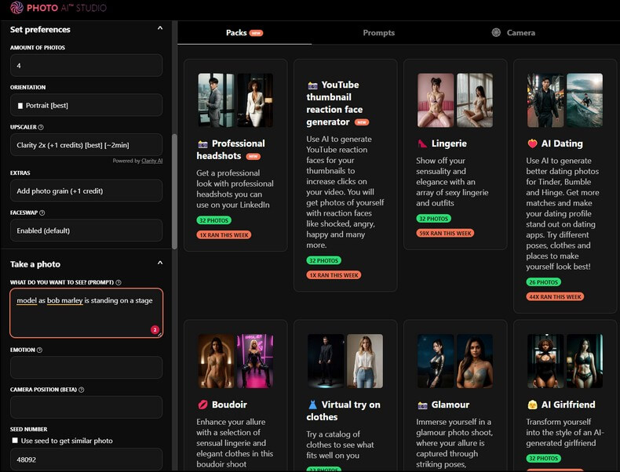
Task: Click the Emotion help question icon
Action: tap(39, 350)
